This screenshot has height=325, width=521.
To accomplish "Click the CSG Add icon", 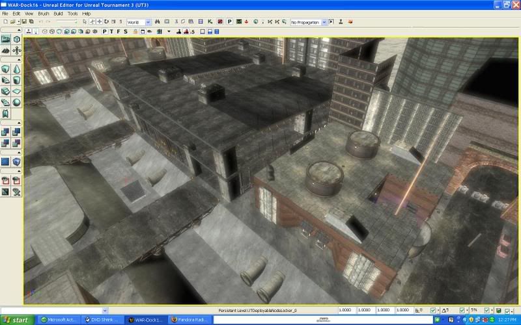I will coord(6,132).
